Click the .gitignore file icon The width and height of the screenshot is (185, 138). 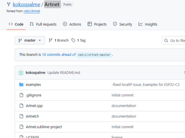21,95
